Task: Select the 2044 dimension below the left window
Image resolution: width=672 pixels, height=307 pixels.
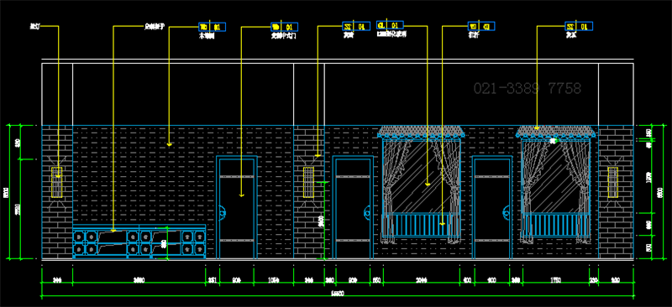Action: 421,281
